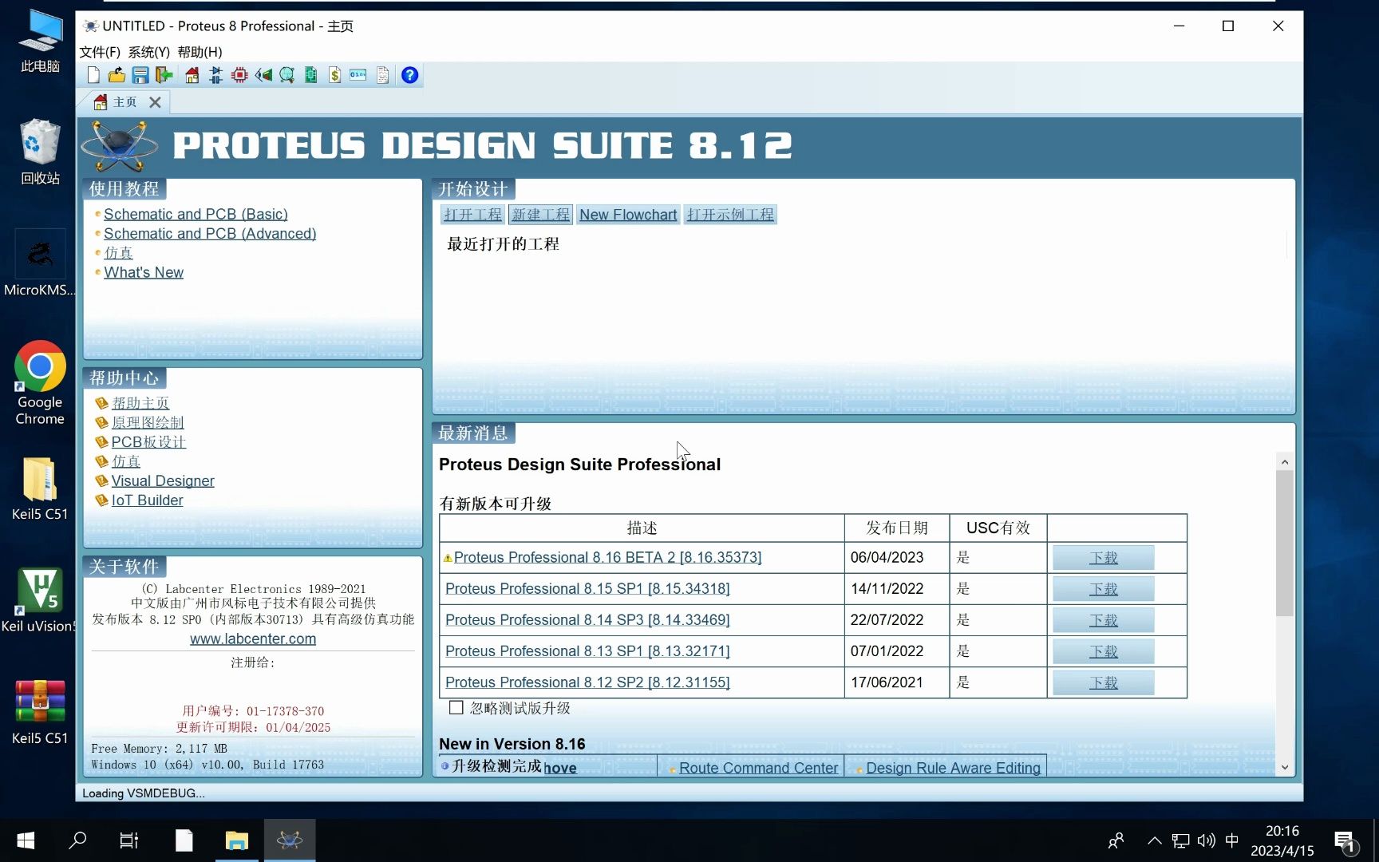The image size is (1379, 862).
Task: Click the Close Project door icon
Action: (x=164, y=75)
